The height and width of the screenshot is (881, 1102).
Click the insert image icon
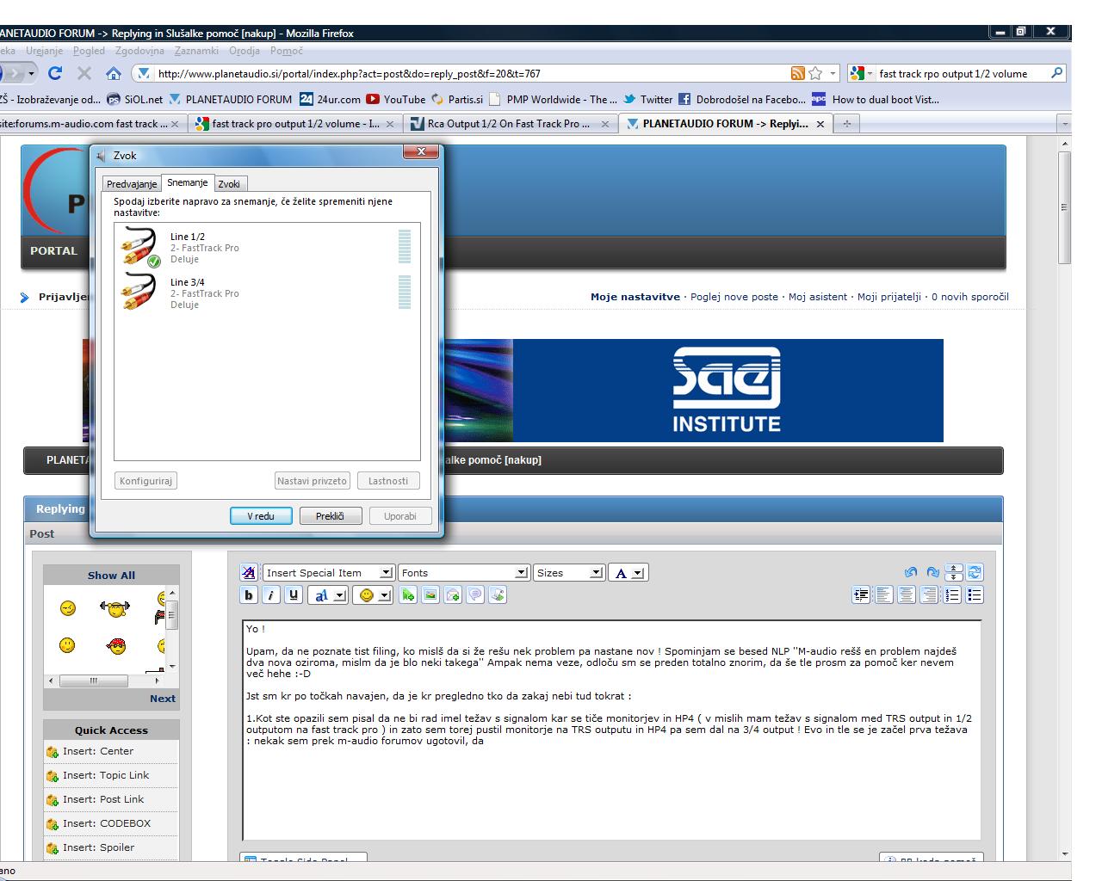tap(430, 595)
